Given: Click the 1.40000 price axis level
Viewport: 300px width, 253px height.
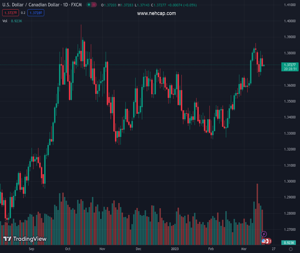Looking at the screenshot, I should [x=289, y=21].
